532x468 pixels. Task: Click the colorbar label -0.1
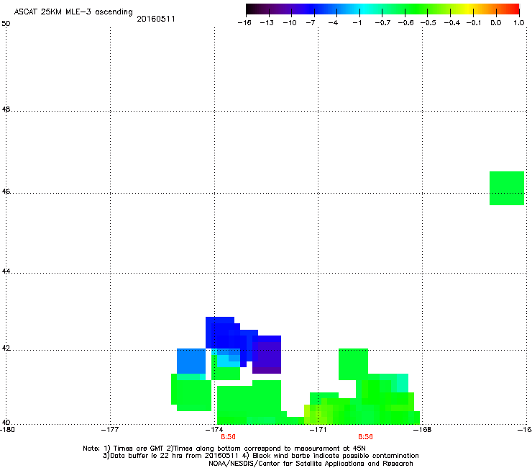pyautogui.click(x=474, y=23)
